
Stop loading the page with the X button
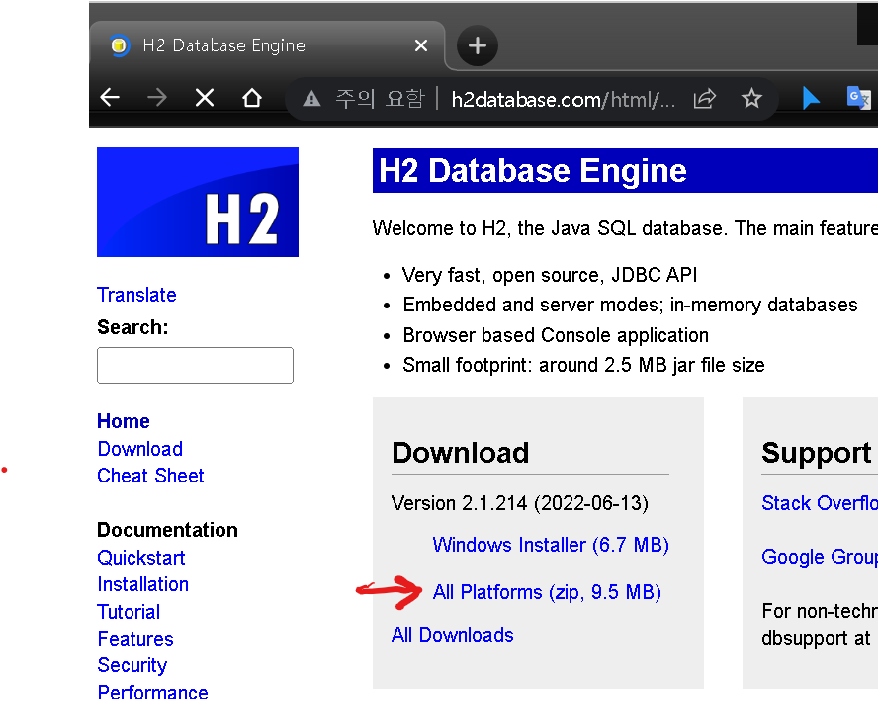205,99
